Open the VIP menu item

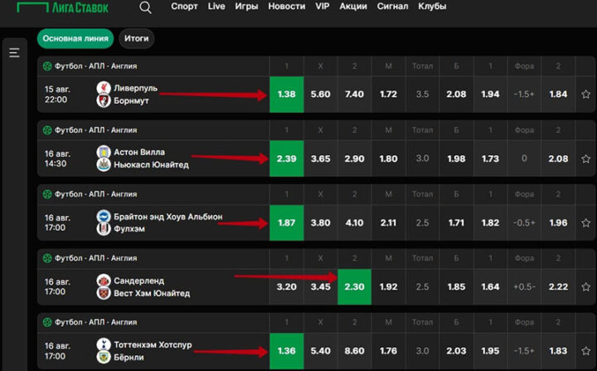[x=323, y=7]
